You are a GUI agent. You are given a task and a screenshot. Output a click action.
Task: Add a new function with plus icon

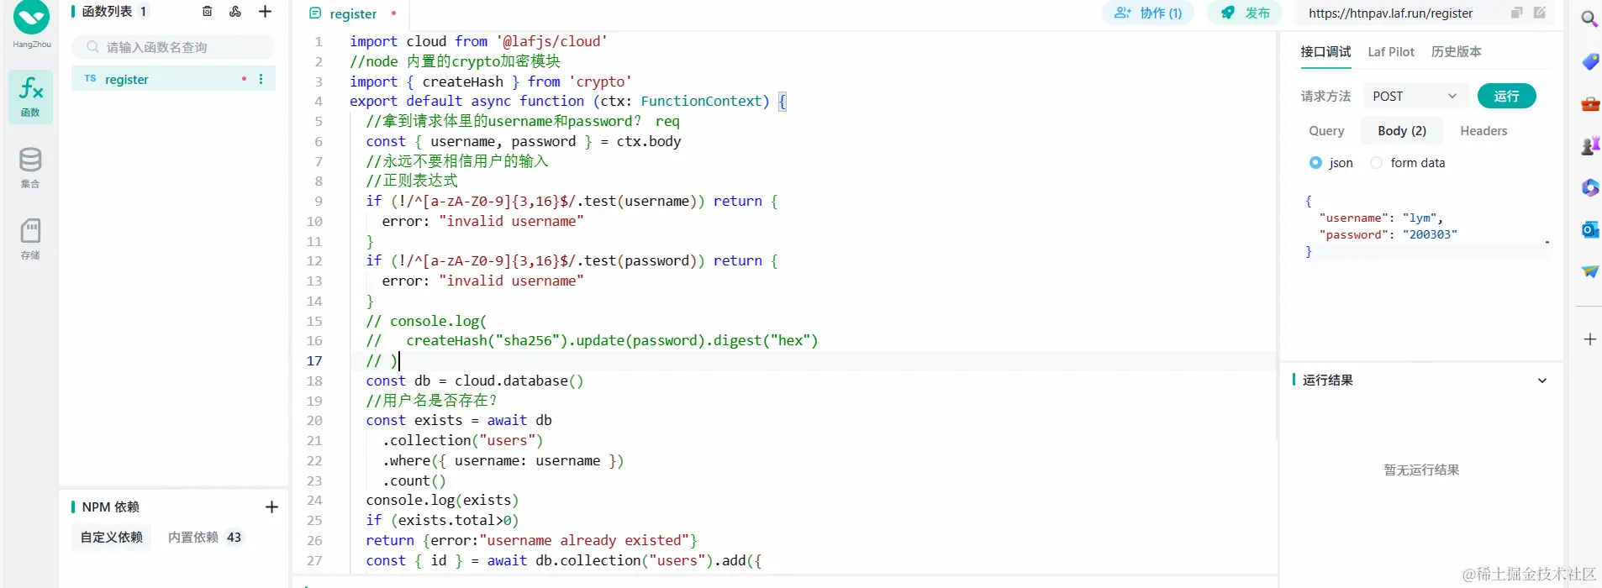(x=265, y=12)
